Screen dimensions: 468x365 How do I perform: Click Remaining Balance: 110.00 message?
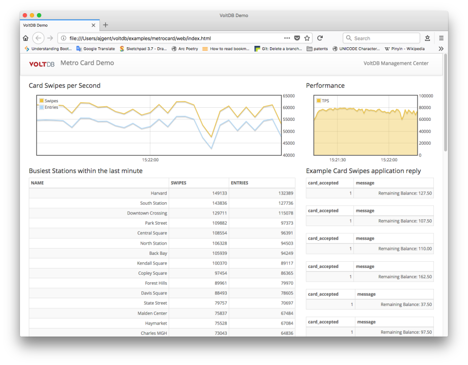click(x=405, y=249)
